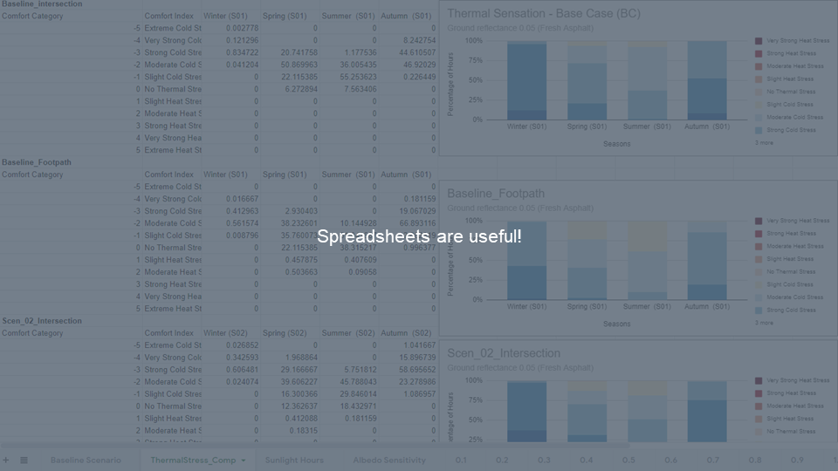Screen dimensions: 838x471
Task: Select the ThermalStress_Comp sheet tab
Action: (x=193, y=460)
